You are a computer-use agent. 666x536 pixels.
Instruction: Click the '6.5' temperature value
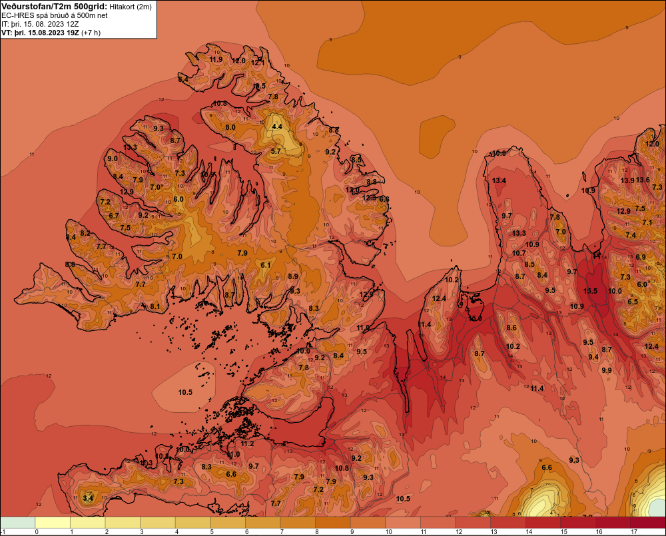[x=633, y=302]
